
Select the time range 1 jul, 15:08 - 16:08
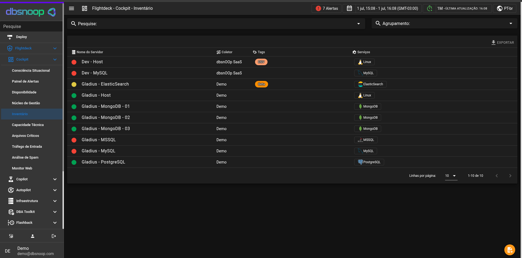387,8
